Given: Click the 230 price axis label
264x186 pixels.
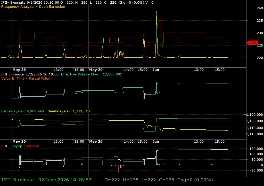Looking at the screenshot, I should 260,33.
